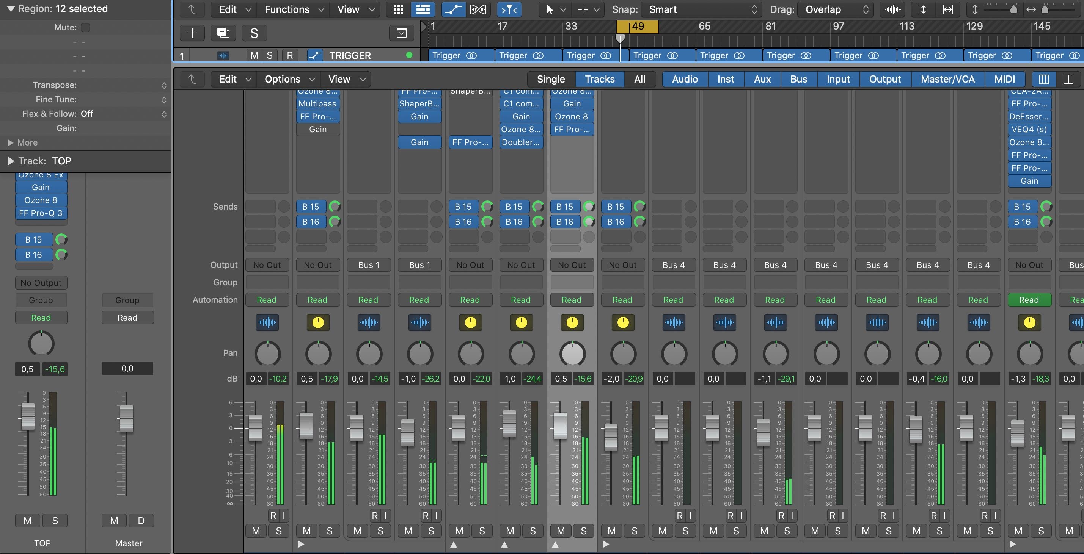Select the first Trigger region in the timeline
1084x554 pixels.
coord(459,55)
